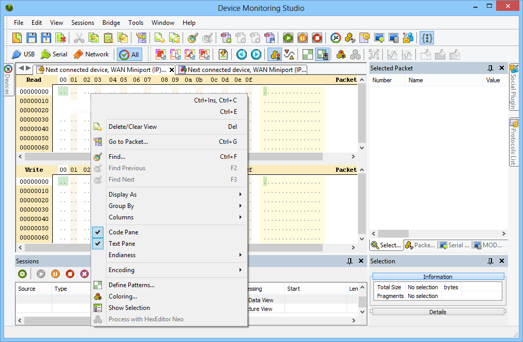Image resolution: width=523 pixels, height=342 pixels.
Task: Choose Go to Packet from context menu
Action: point(128,142)
